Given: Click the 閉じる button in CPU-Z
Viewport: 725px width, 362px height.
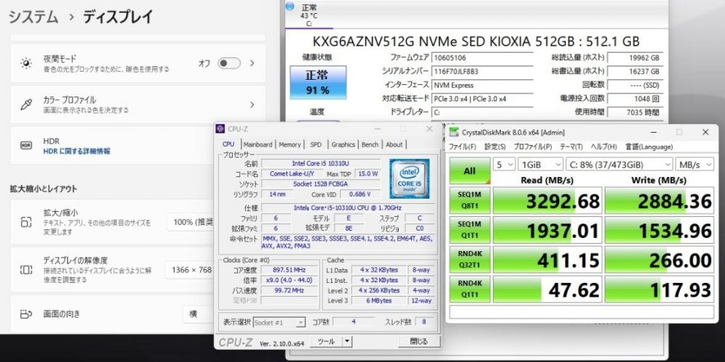Looking at the screenshot, I should coord(419,342).
